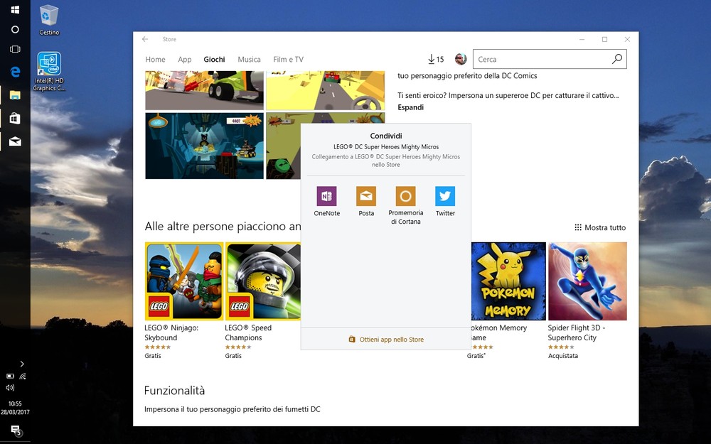Switch to Store taskbar icon
Viewport: 711px width, 444px height.
(x=15, y=119)
